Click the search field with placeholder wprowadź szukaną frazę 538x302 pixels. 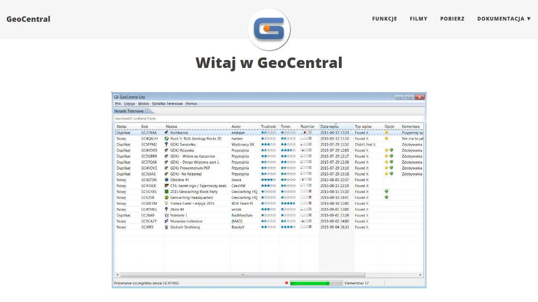click(269, 118)
